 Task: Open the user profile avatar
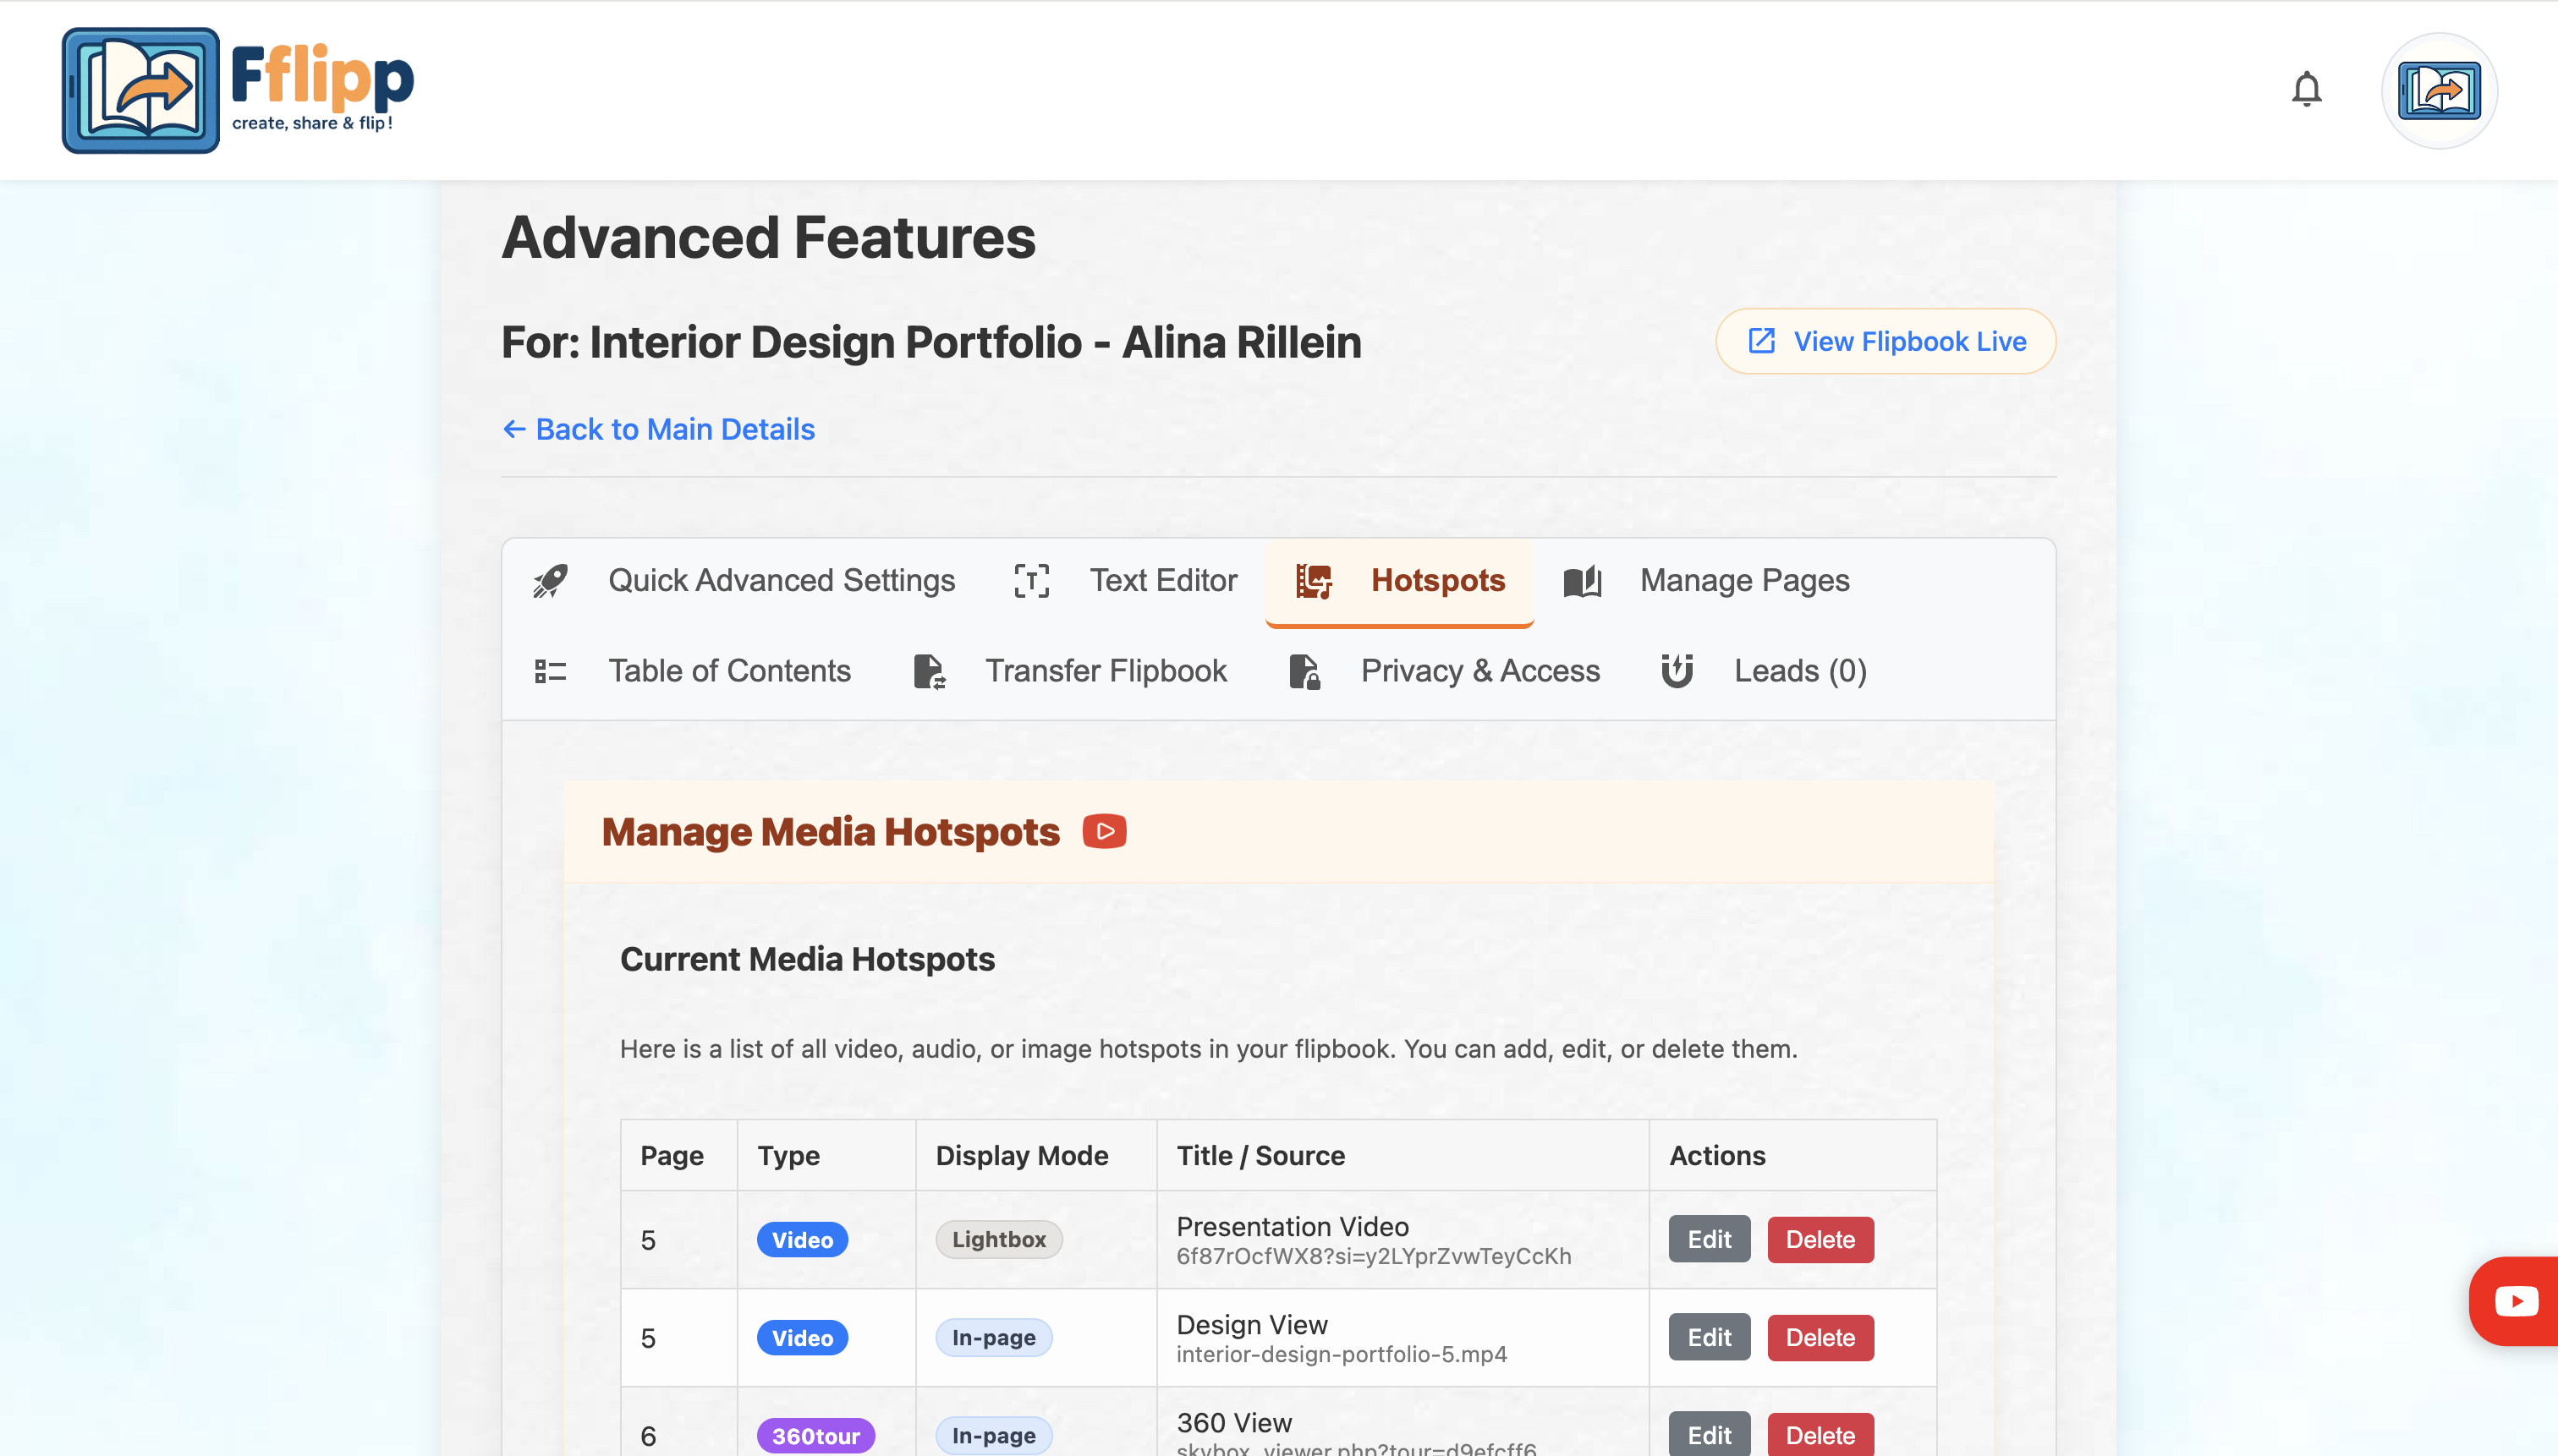coord(2438,91)
